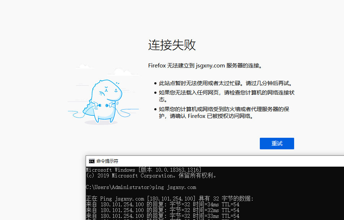This screenshot has height=220, width=344.
Task: Click the Microsoft Corporation copyright line
Action: click(x=151, y=176)
